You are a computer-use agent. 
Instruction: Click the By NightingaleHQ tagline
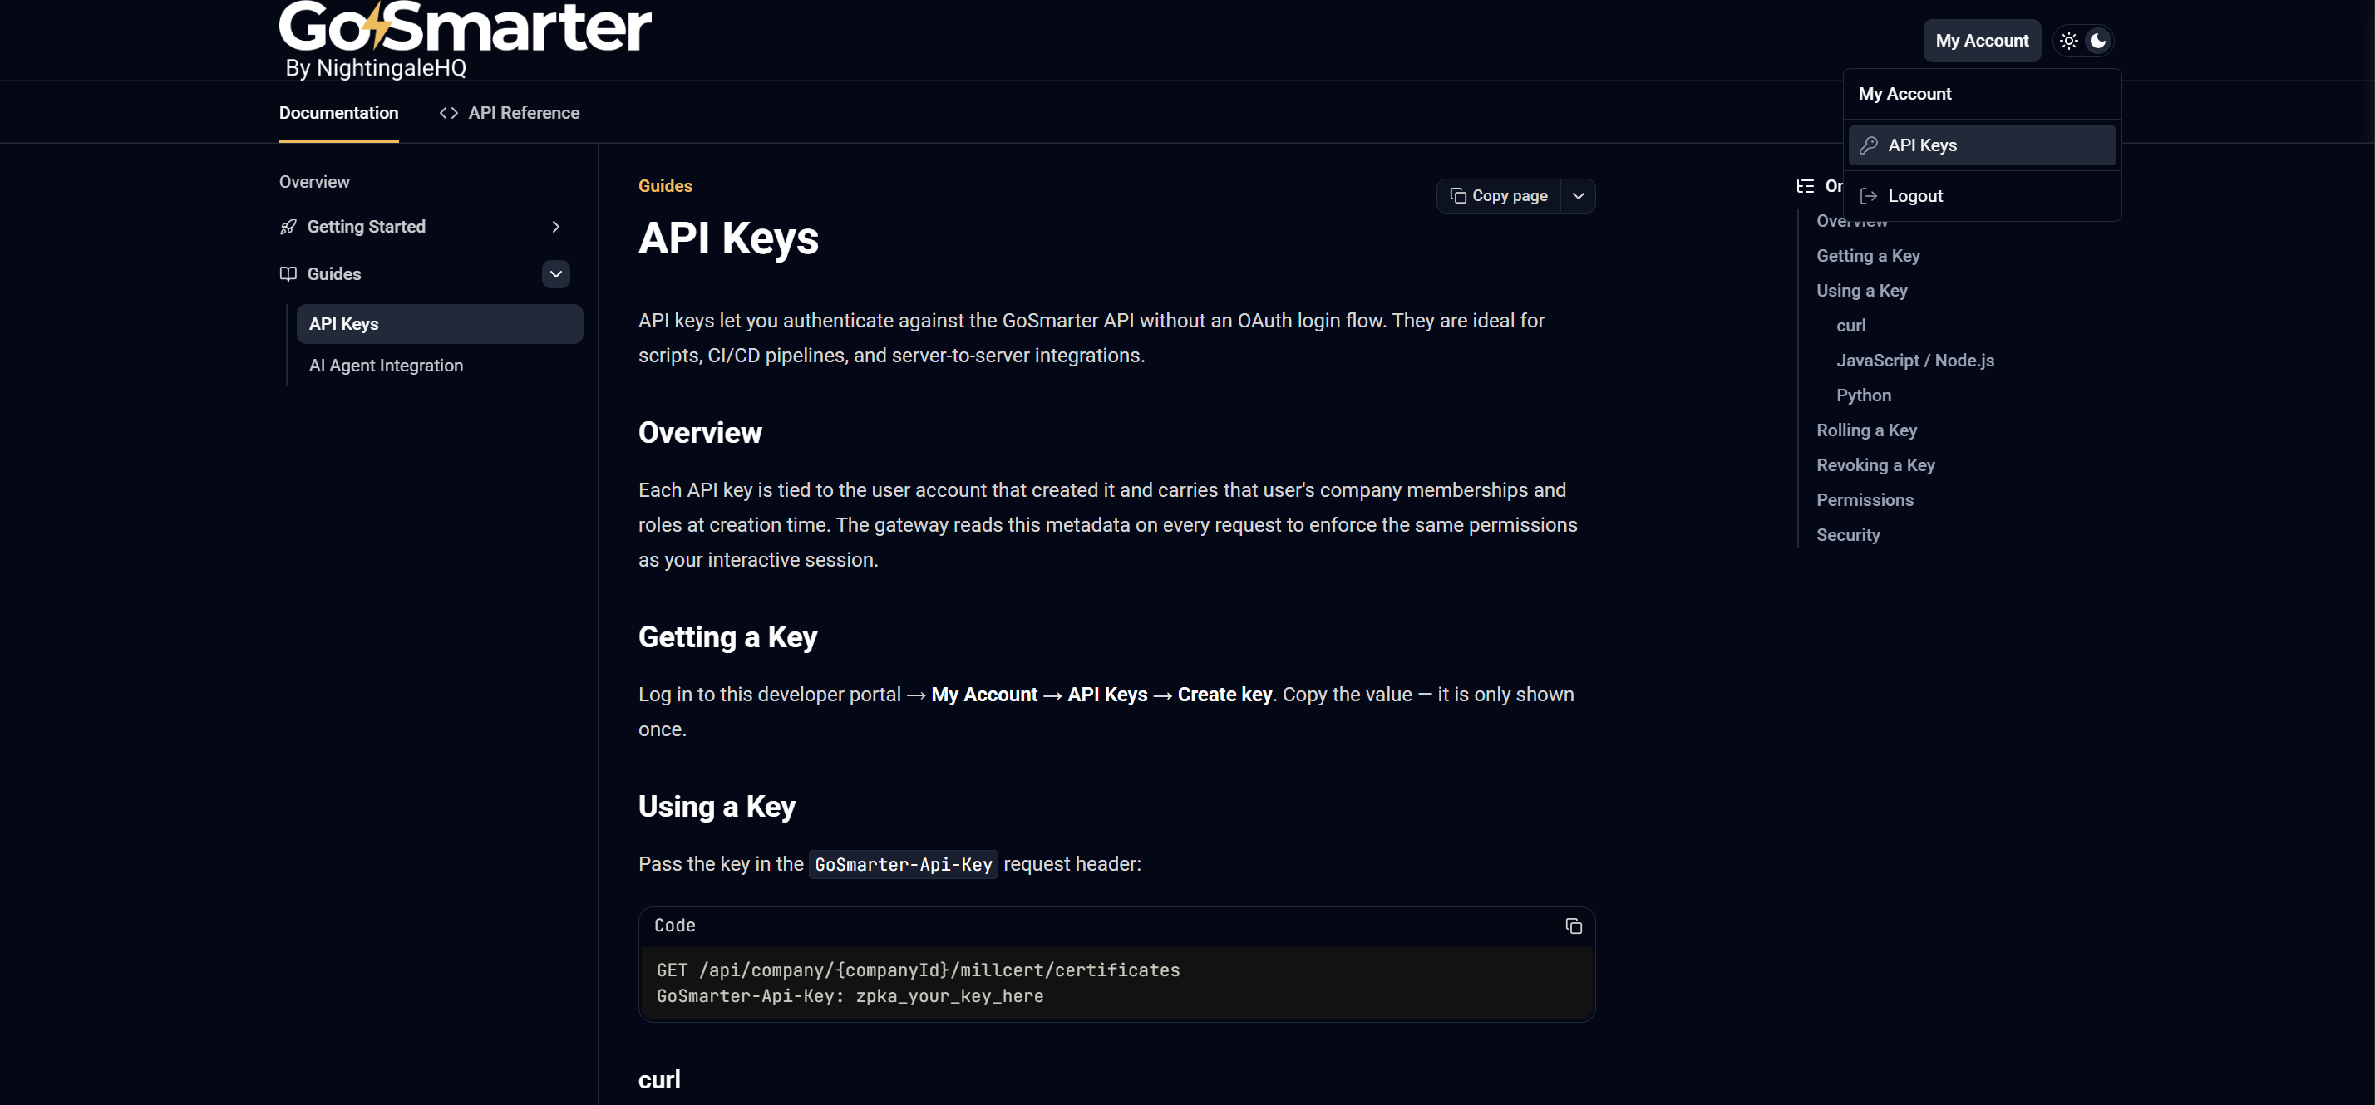(x=375, y=68)
